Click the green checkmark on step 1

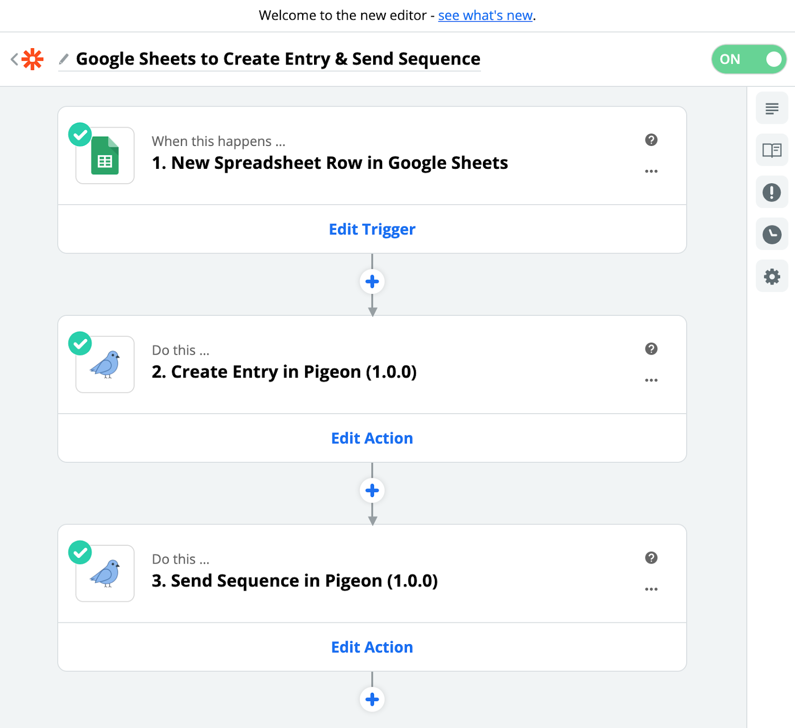80,135
